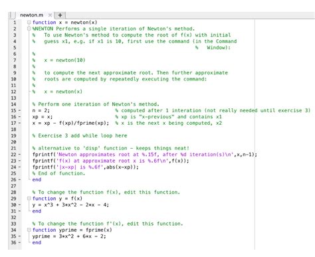Collapse the NEWTON help comment block

coord(29,29)
